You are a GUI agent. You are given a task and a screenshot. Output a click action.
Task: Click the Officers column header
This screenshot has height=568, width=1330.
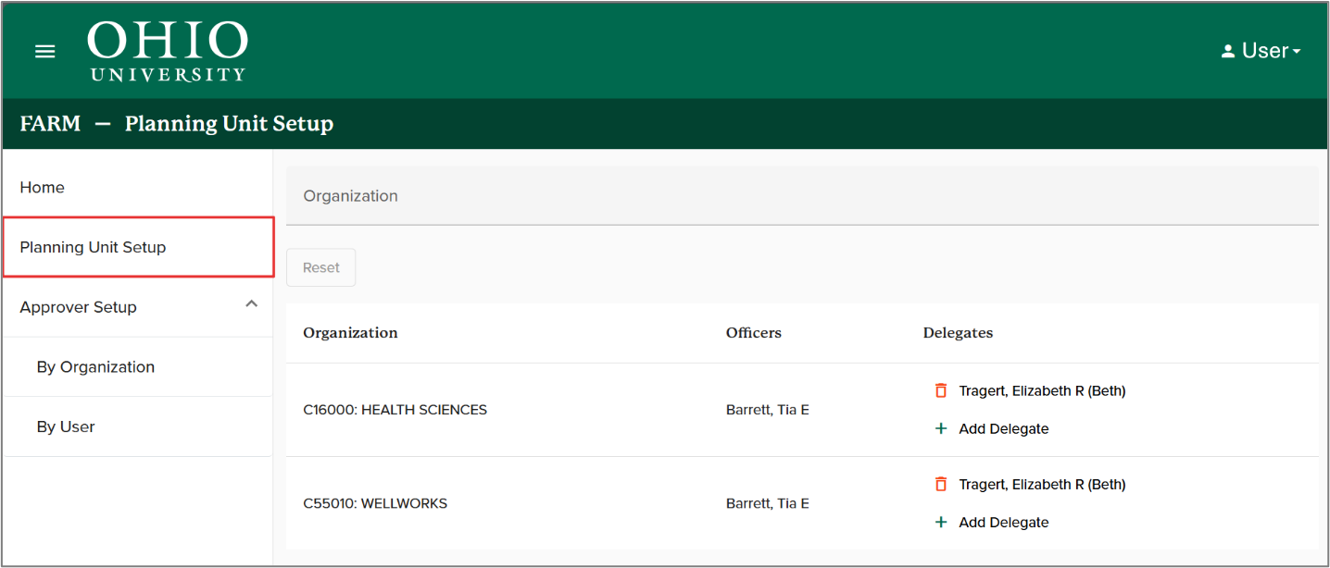753,333
